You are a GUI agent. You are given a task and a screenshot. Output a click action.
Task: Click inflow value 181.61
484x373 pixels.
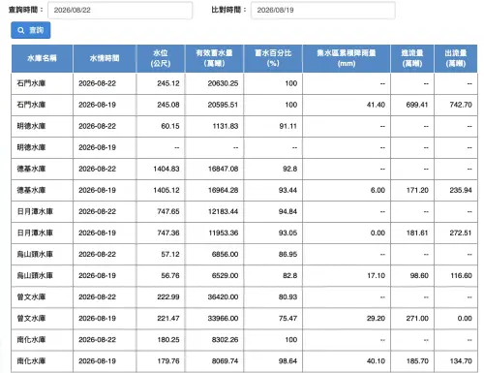tap(417, 233)
